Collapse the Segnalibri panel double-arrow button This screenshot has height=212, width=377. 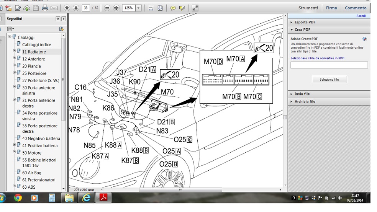(58, 19)
